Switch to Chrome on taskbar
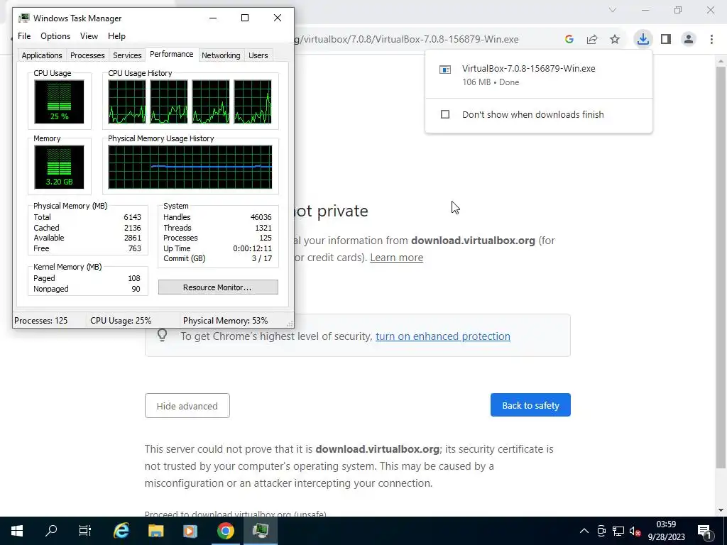Viewport: 727px width, 545px height. point(225,531)
